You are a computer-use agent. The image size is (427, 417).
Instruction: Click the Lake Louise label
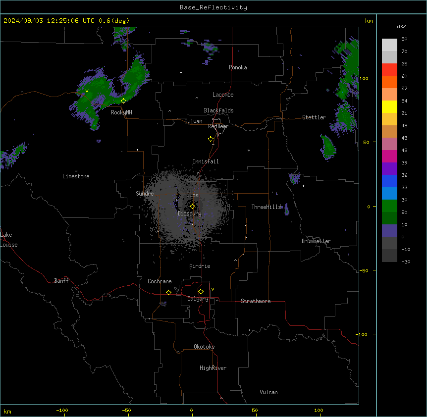coord(9,240)
